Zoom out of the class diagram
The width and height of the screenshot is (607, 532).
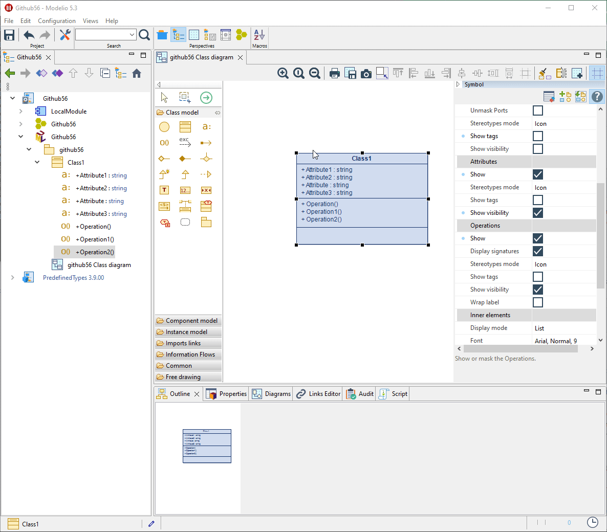[x=315, y=73]
